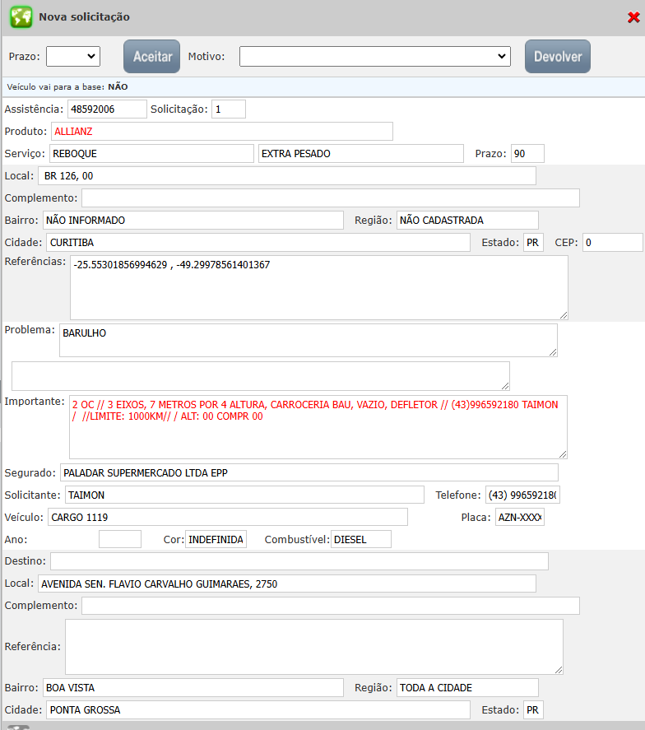Click the Referências coordinates text area
Viewport: 645px width, 730px height.
pyautogui.click(x=318, y=287)
